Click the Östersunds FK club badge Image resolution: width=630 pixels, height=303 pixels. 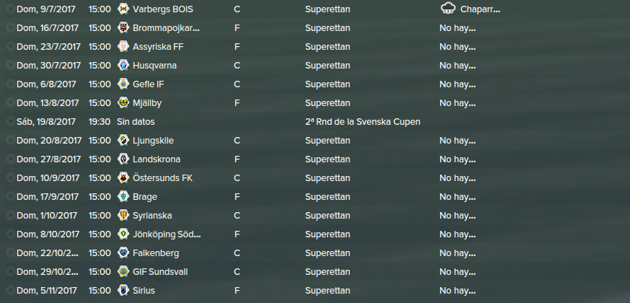coord(123,177)
